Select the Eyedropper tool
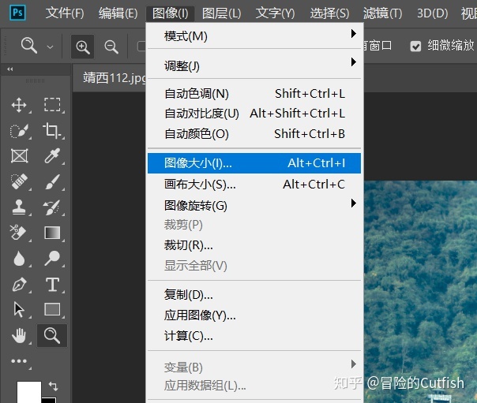The width and height of the screenshot is (477, 403). (x=52, y=156)
